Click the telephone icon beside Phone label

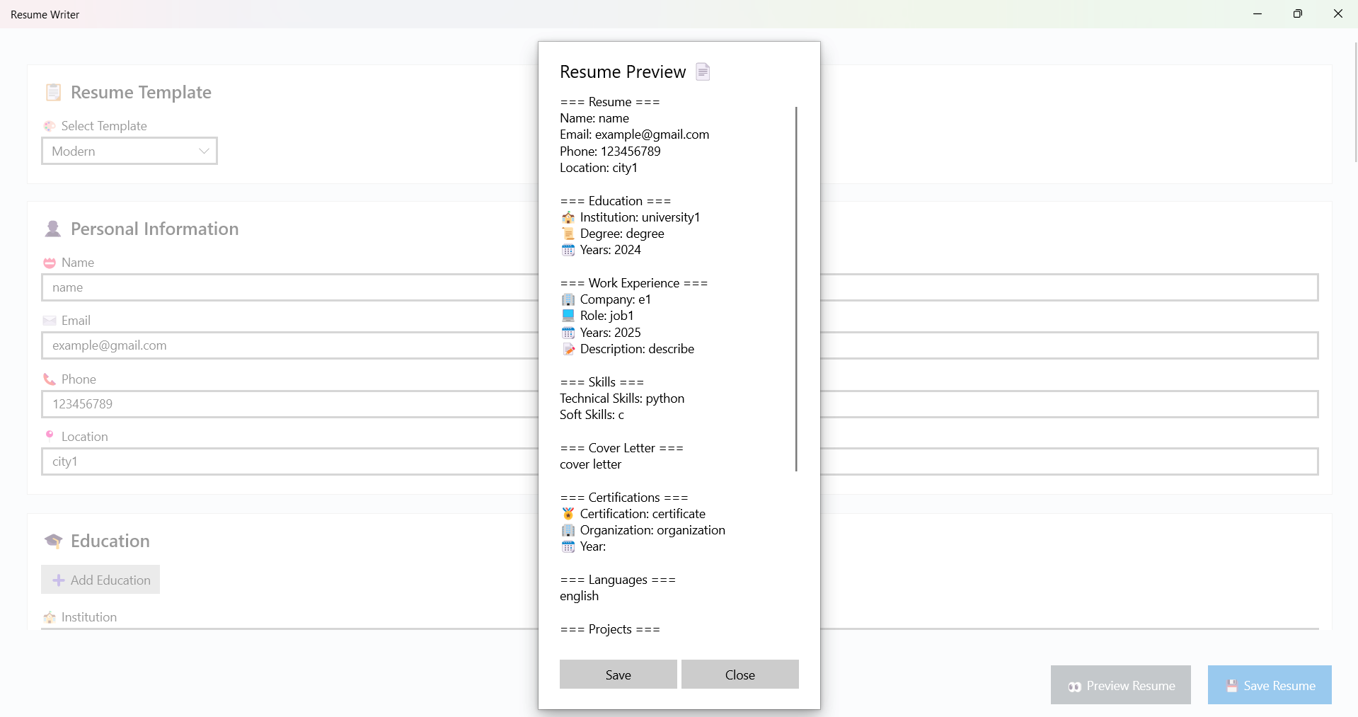(x=50, y=379)
